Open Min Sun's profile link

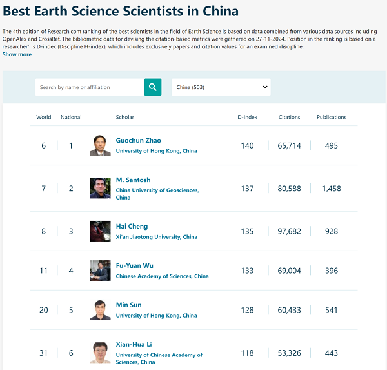[128, 305]
